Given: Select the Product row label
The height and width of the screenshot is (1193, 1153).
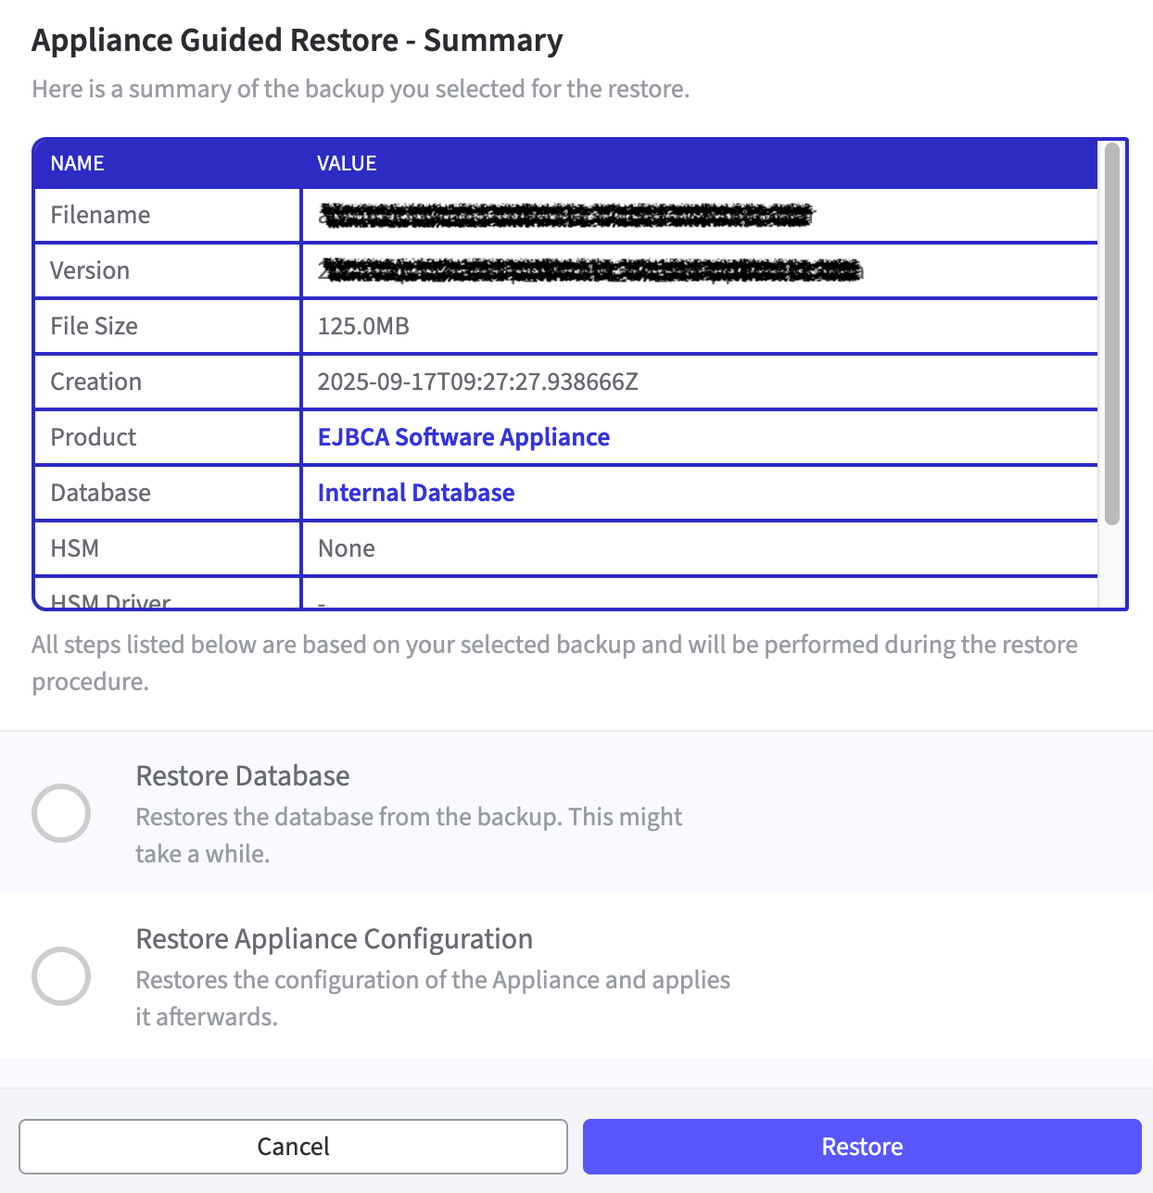Looking at the screenshot, I should [x=93, y=436].
